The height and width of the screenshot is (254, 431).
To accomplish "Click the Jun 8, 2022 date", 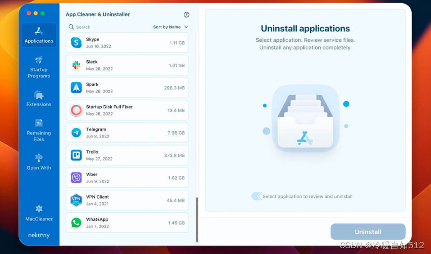I will pos(98,136).
